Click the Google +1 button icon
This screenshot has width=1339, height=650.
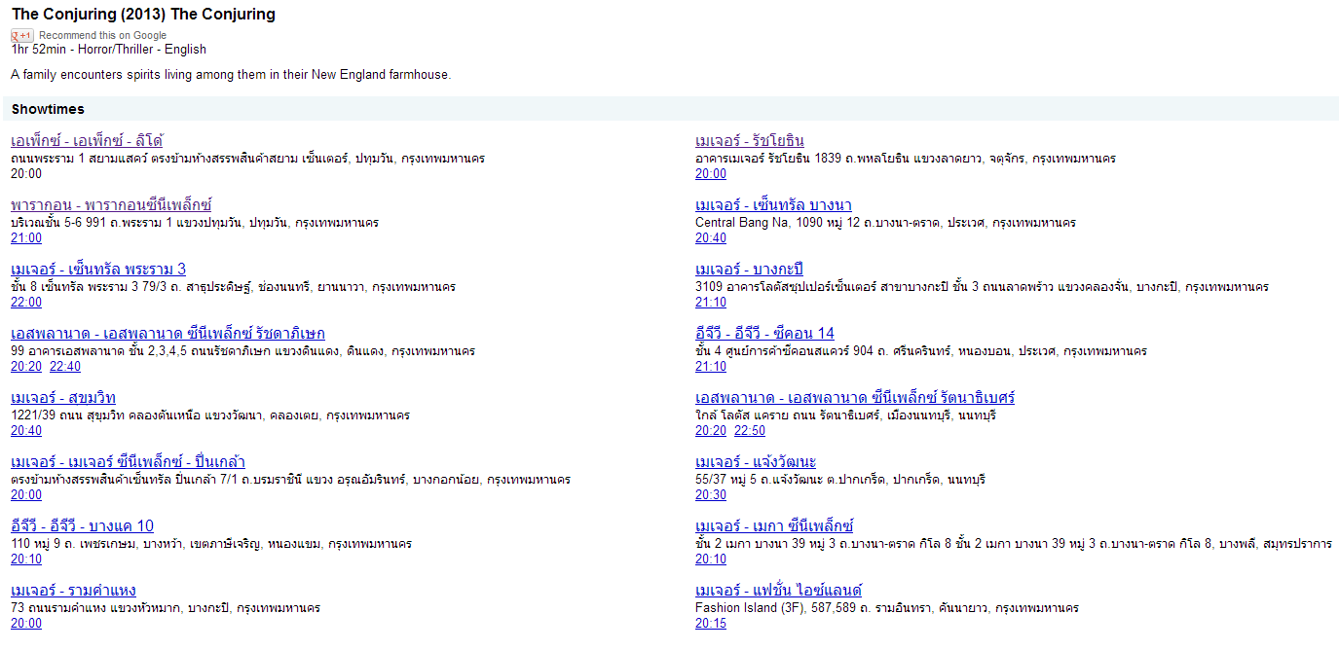[22, 35]
